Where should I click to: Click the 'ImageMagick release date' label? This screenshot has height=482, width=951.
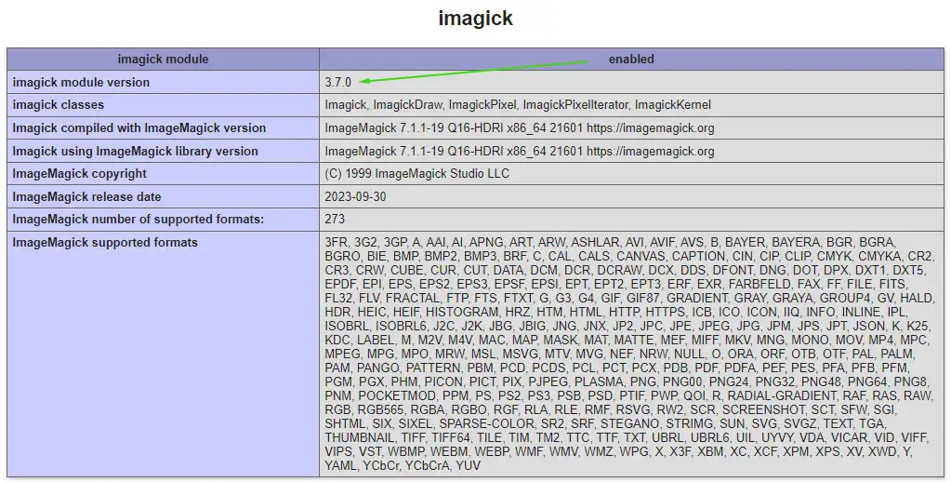(86, 196)
